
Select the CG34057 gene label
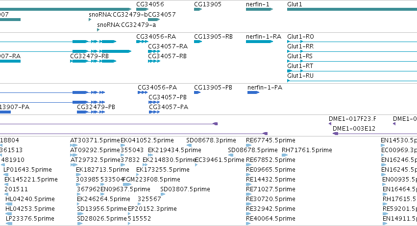coord(162,15)
